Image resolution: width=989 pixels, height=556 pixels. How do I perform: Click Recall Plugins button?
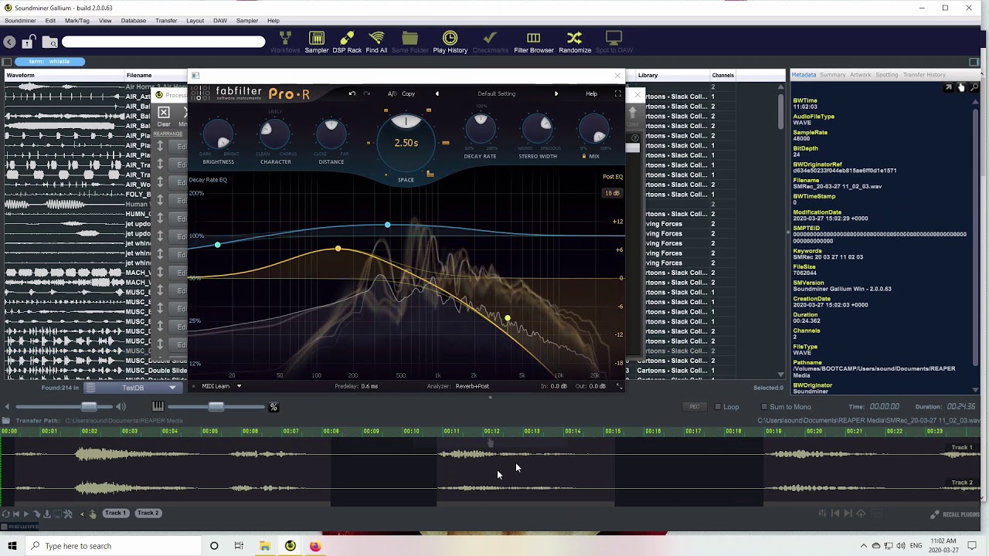[955, 514]
